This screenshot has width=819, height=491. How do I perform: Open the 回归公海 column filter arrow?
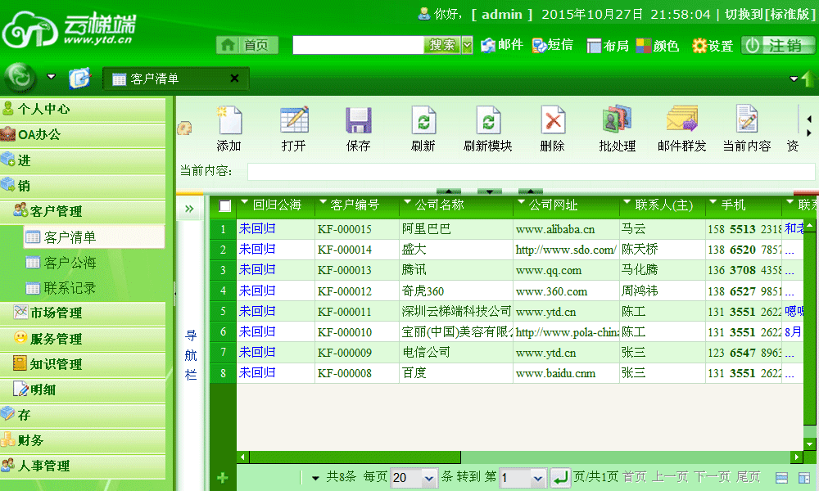(244, 202)
